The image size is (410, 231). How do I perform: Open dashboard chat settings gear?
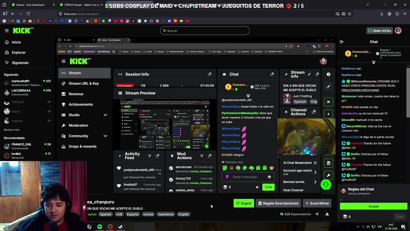tap(257, 187)
